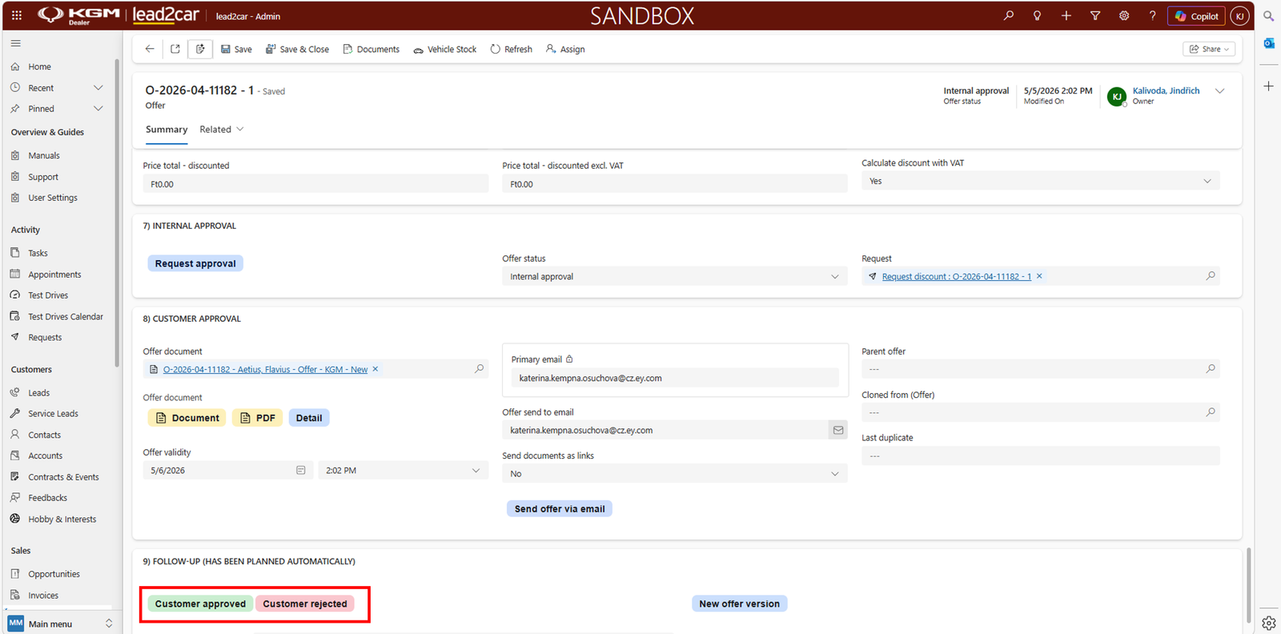Search the Parent offer lookup
1281x634 pixels.
(1211, 369)
